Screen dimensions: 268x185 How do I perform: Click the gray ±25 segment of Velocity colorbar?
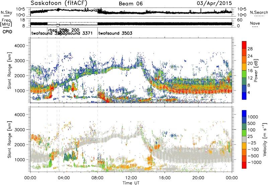click(244, 140)
